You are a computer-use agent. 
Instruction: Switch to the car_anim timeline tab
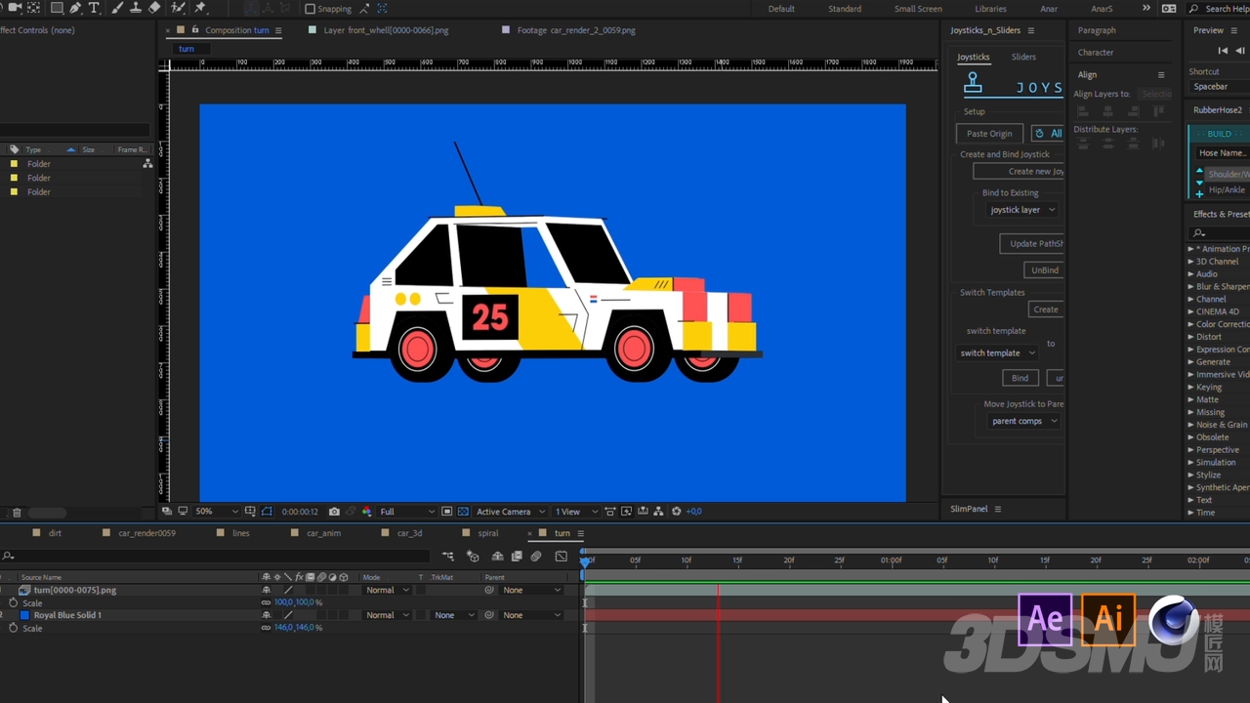click(323, 533)
